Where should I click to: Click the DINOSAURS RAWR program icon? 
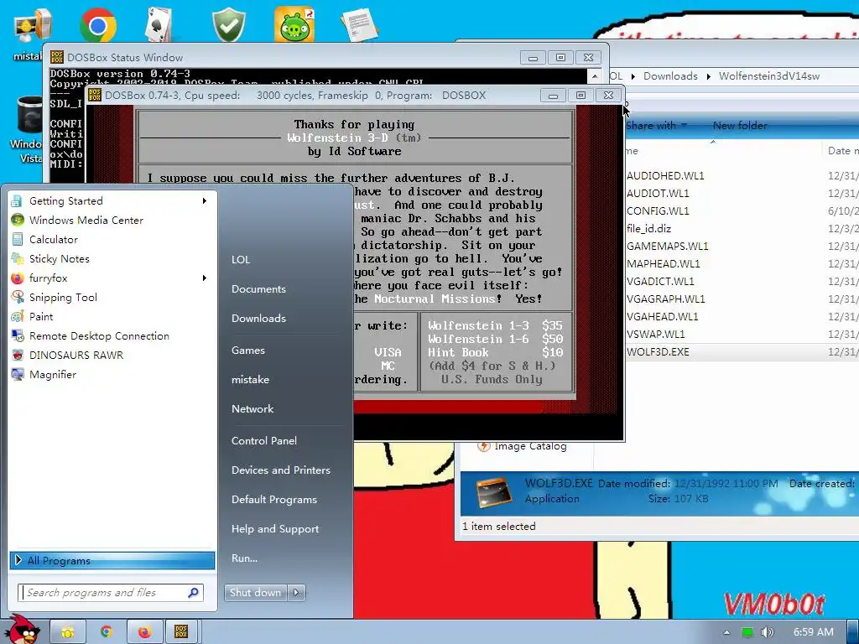pos(18,355)
